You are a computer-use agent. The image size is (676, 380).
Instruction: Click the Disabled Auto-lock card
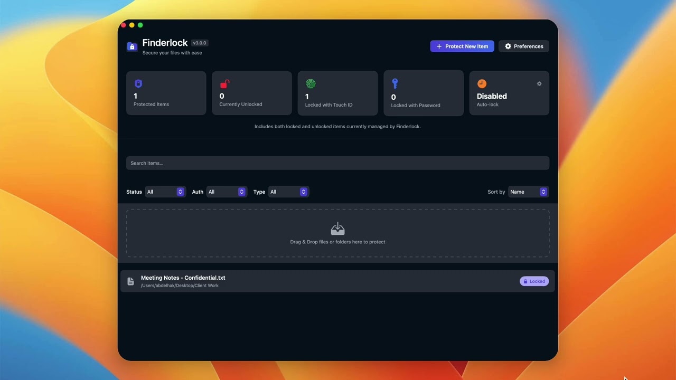click(509, 93)
